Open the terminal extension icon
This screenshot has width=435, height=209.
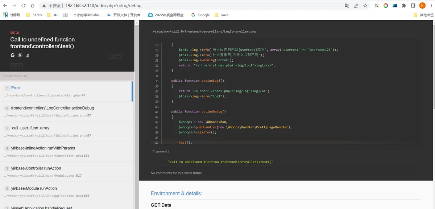(395, 5)
